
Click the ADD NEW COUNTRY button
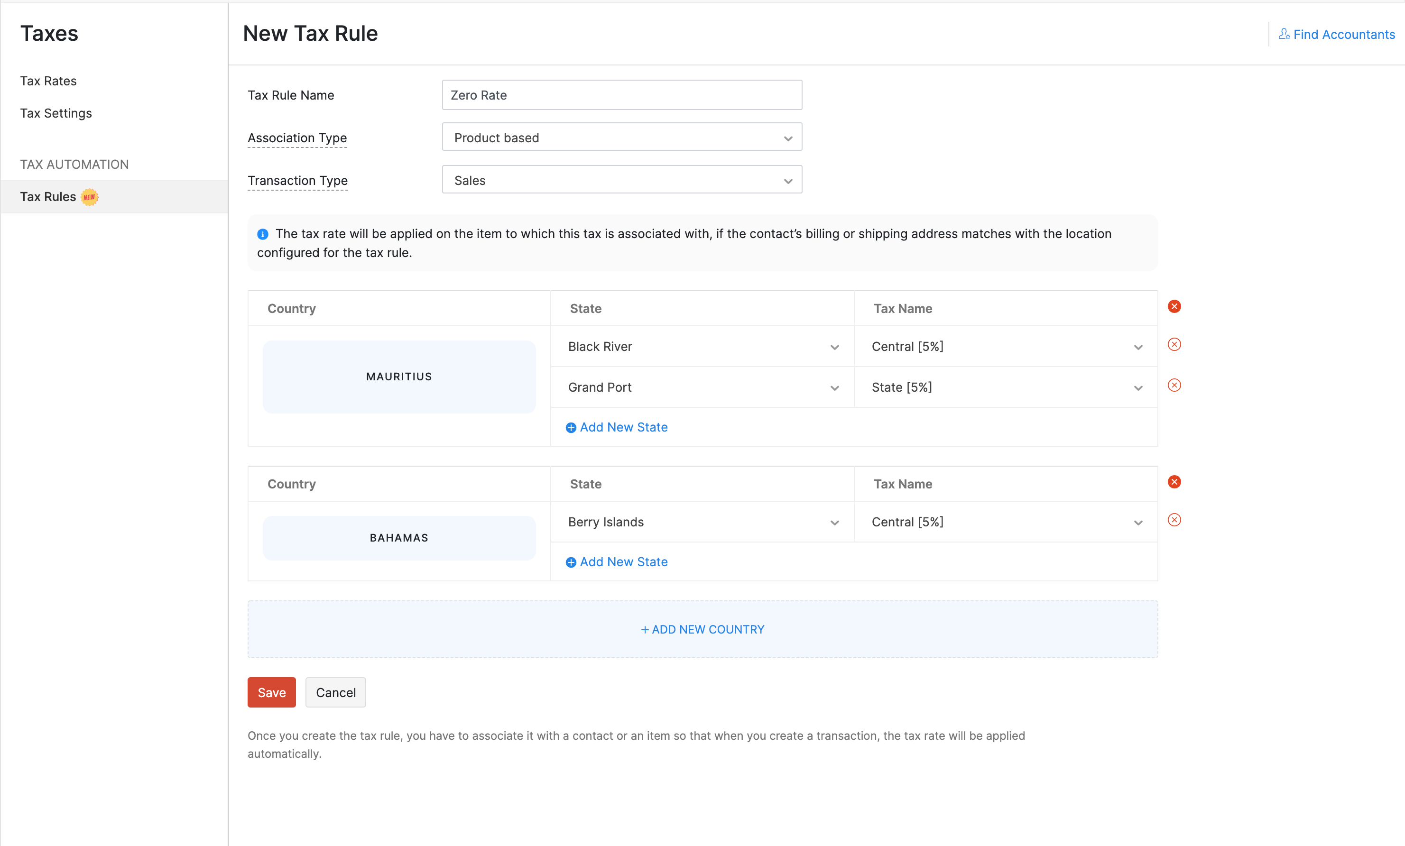pos(702,629)
